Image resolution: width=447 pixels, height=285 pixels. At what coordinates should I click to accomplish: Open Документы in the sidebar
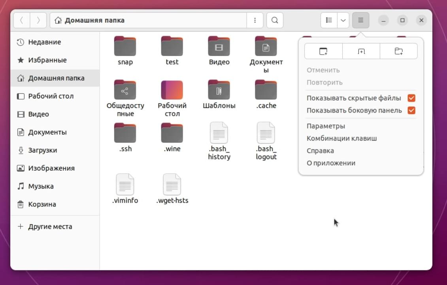coord(55,132)
